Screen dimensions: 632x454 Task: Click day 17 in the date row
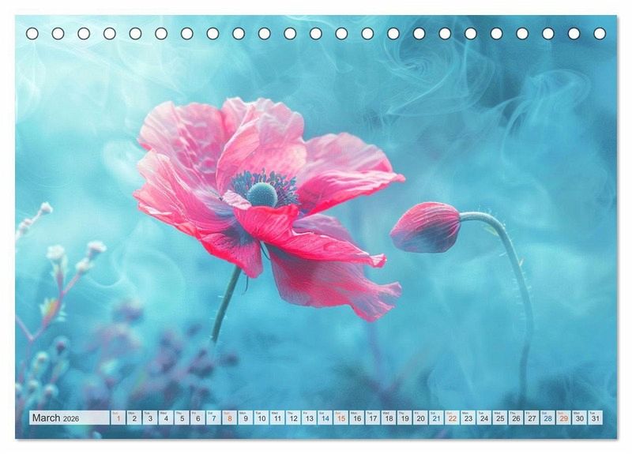(372, 418)
